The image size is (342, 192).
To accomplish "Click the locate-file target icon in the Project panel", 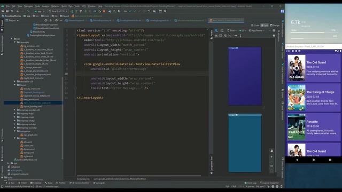I will coord(46,20).
